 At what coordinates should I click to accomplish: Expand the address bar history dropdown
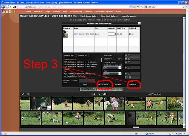(x=130, y=7)
